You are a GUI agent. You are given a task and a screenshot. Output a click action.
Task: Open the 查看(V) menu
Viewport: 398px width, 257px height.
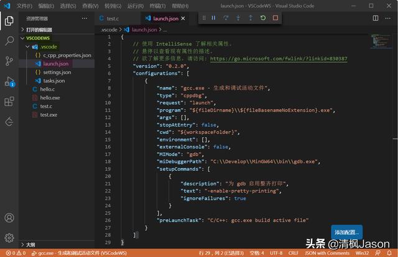pos(90,6)
